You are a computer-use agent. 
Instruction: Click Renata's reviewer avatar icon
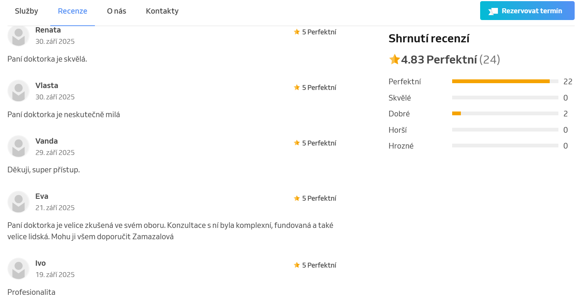(x=19, y=36)
